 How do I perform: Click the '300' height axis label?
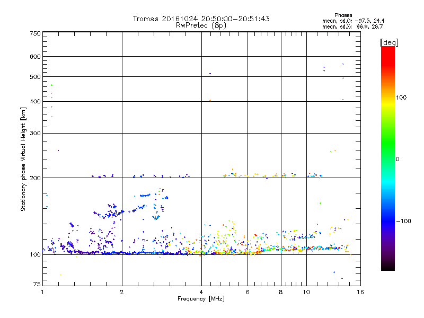(x=35, y=134)
